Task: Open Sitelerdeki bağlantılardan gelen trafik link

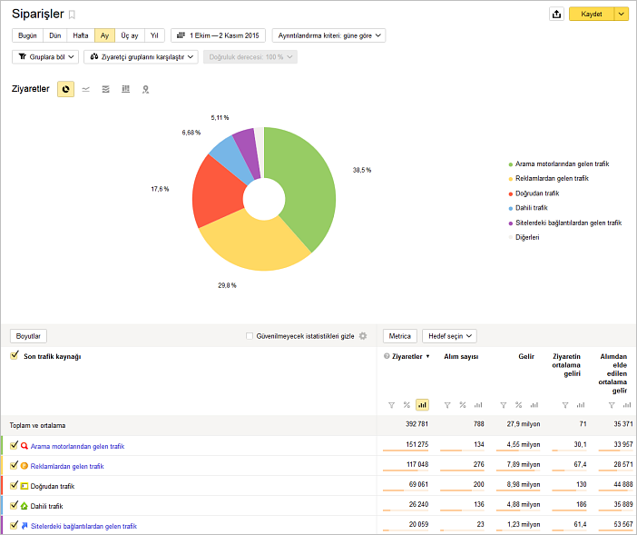Action: click(x=83, y=526)
